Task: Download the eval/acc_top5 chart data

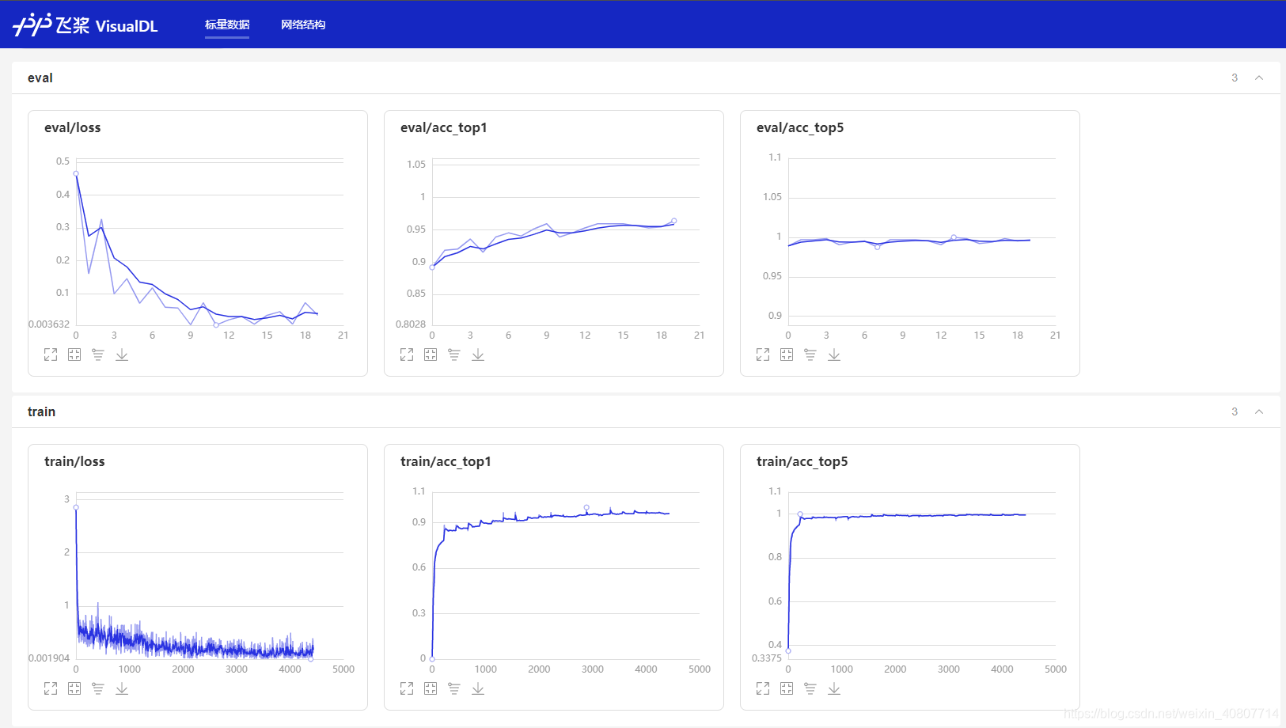Action: click(834, 355)
